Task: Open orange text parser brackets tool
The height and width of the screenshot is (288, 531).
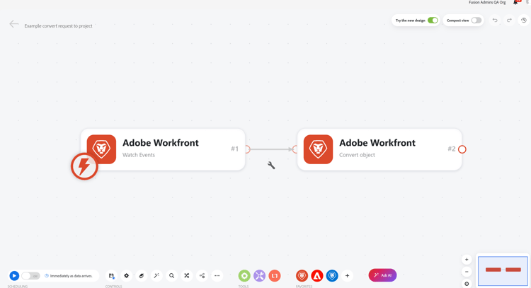Action: pyautogui.click(x=275, y=276)
